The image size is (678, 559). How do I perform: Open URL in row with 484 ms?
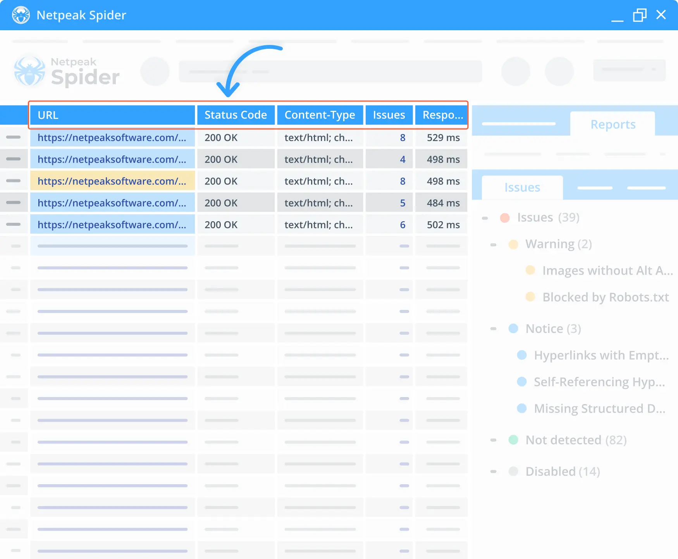pyautogui.click(x=112, y=203)
